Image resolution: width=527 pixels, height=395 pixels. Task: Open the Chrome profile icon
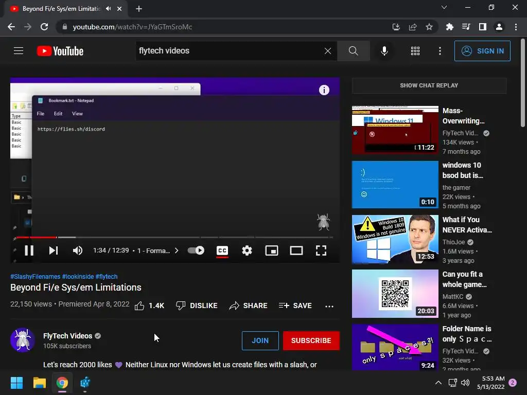coord(499,27)
